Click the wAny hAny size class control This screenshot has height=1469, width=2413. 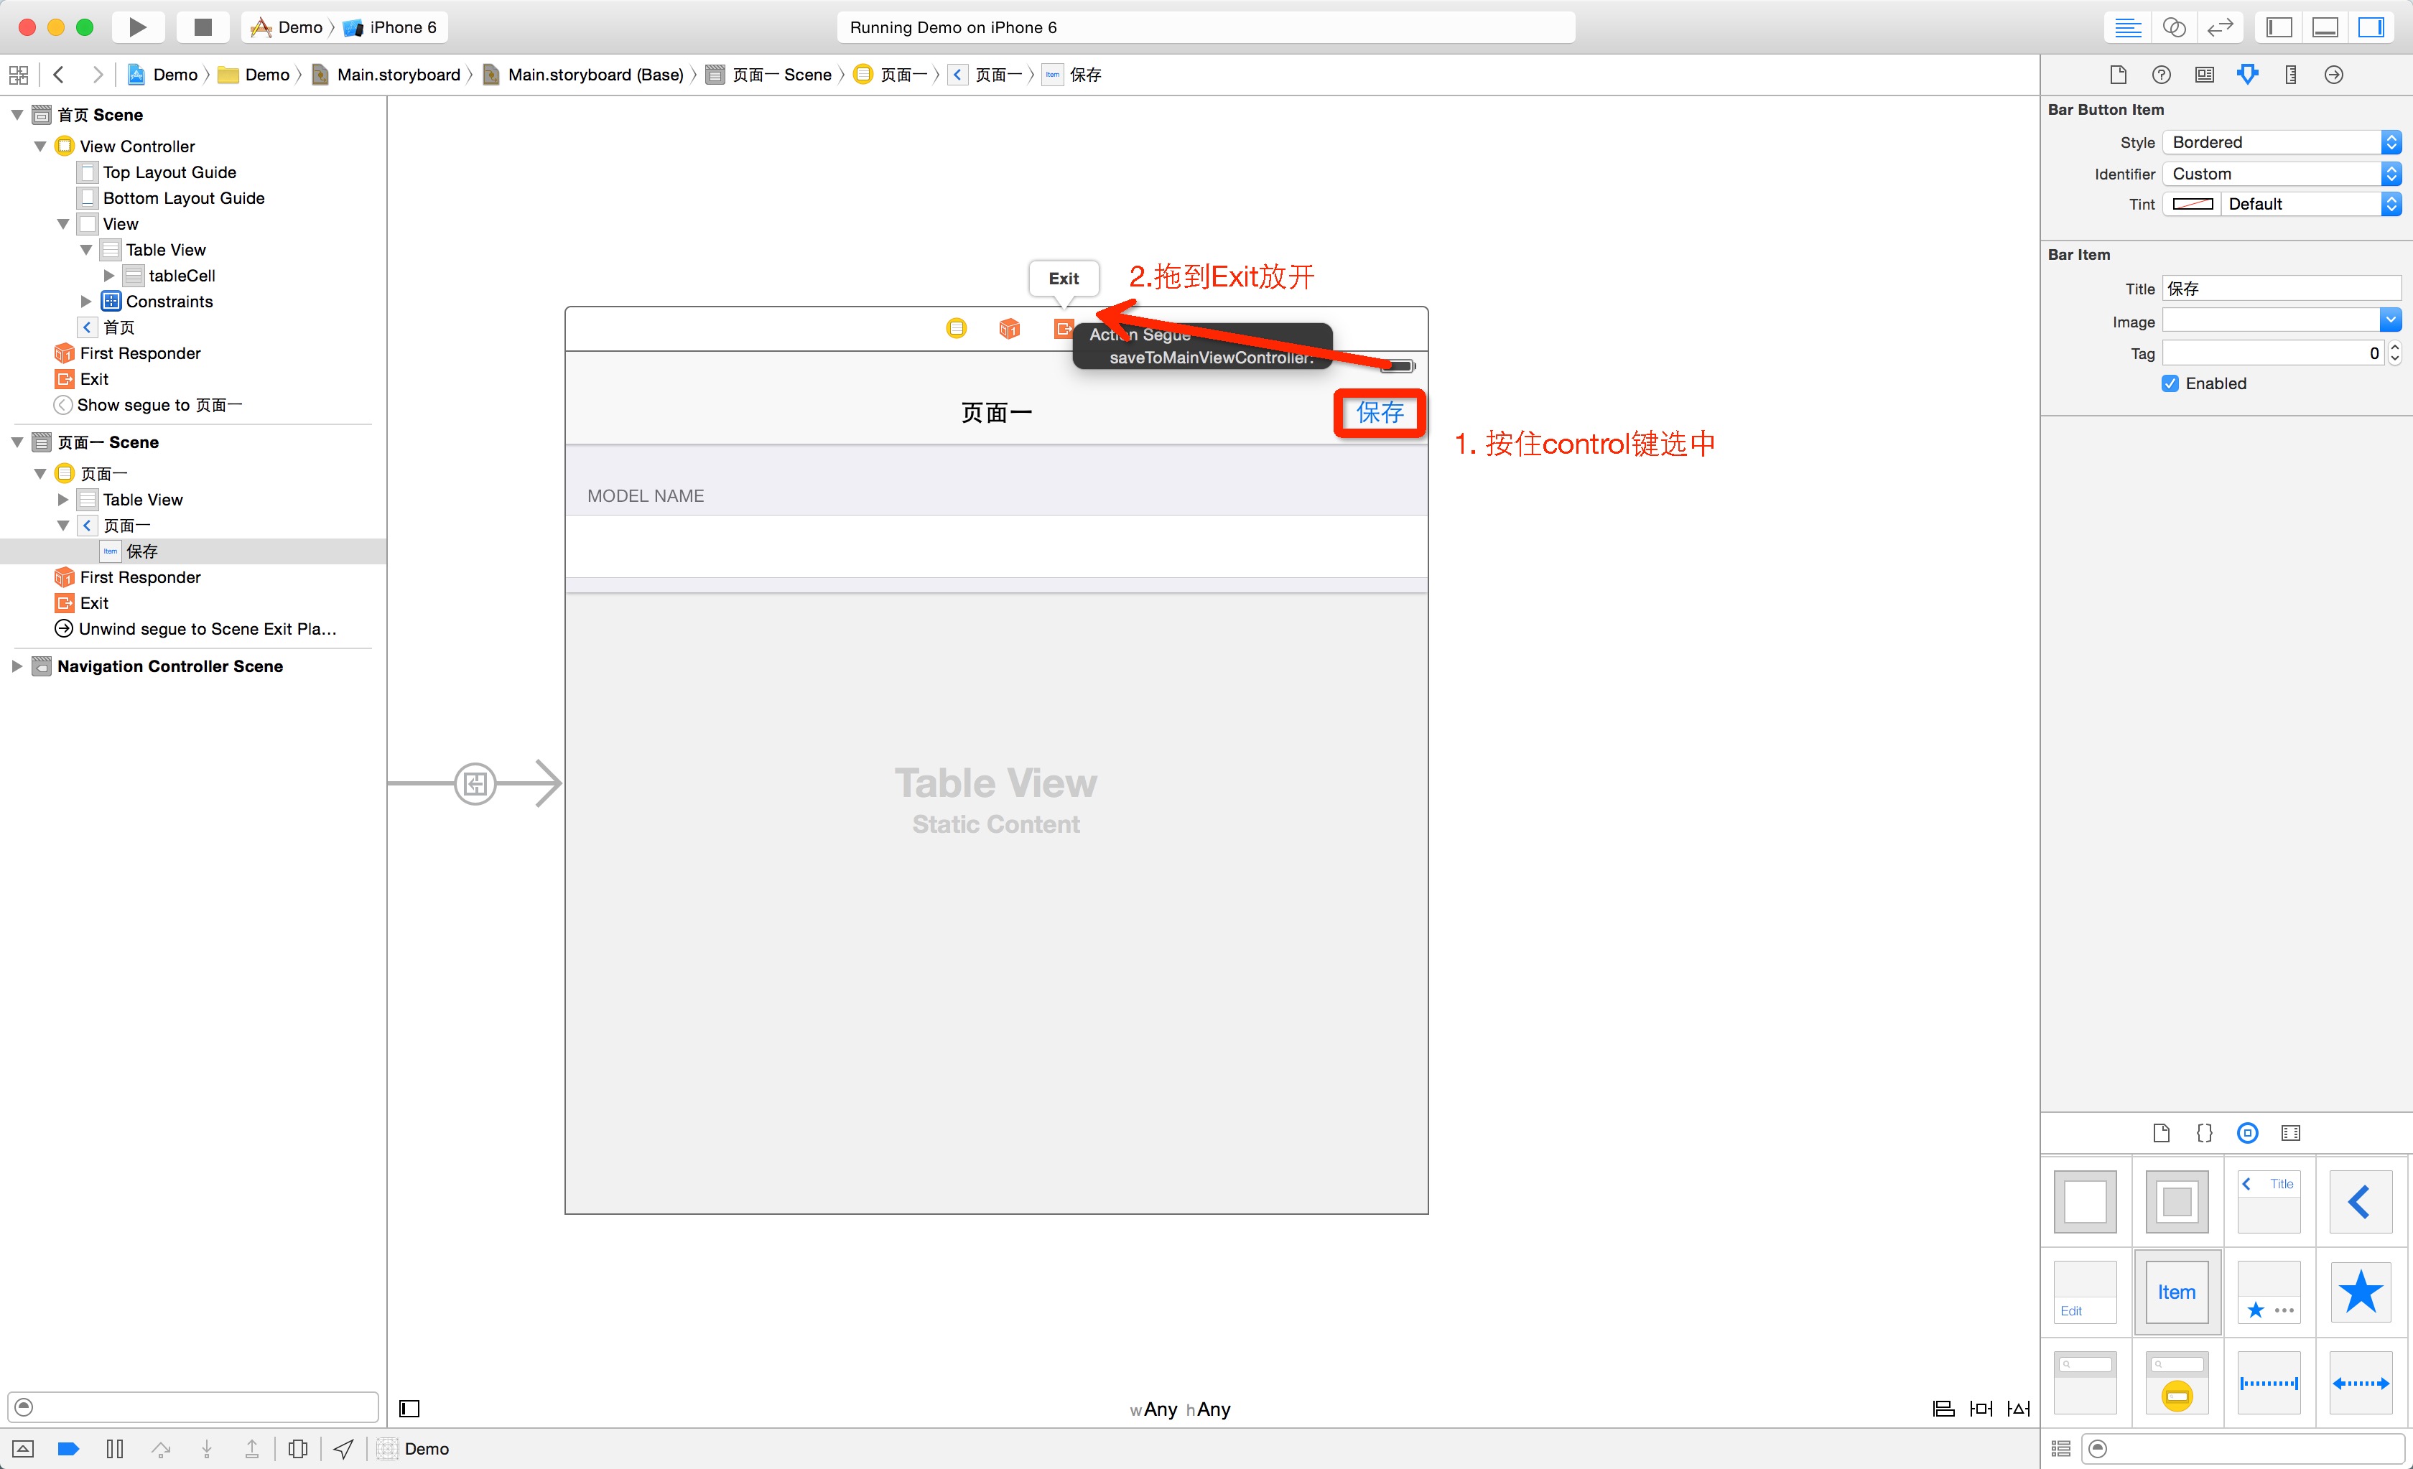tap(1180, 1409)
